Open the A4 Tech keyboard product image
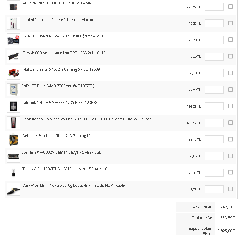Image resolution: width=240 pixels, height=235 pixels. point(14,156)
